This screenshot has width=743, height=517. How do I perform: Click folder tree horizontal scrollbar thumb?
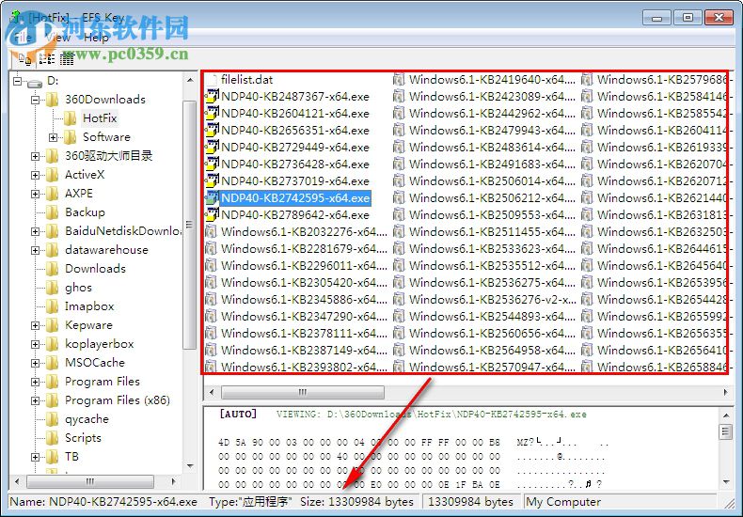(x=90, y=481)
